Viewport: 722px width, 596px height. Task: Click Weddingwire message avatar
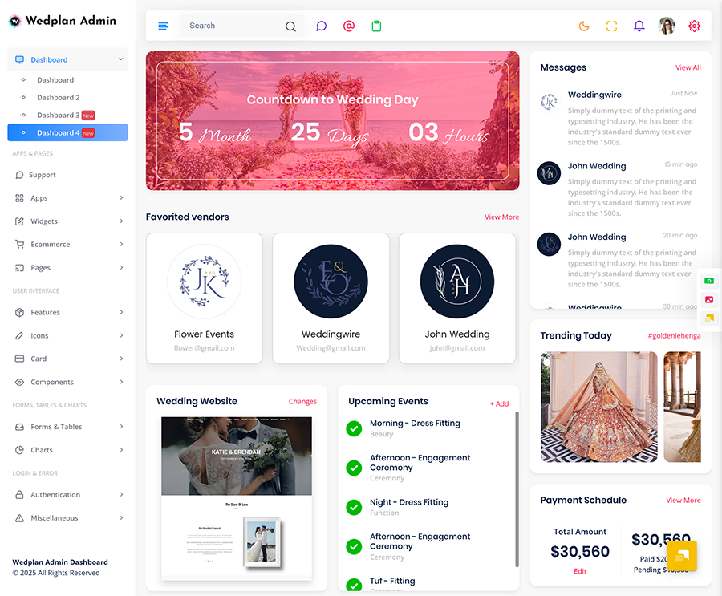click(549, 102)
